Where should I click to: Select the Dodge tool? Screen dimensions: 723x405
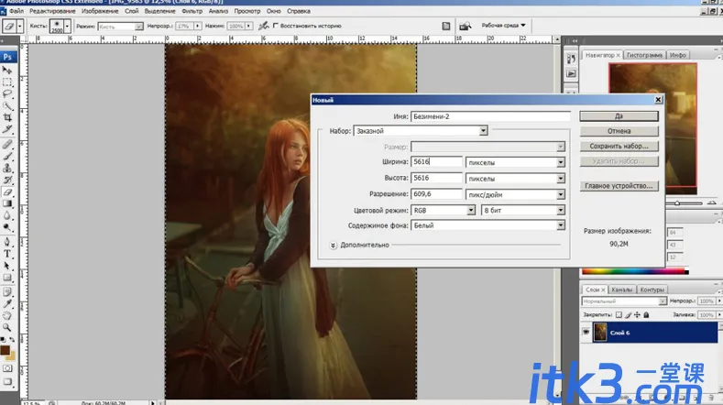tap(7, 228)
